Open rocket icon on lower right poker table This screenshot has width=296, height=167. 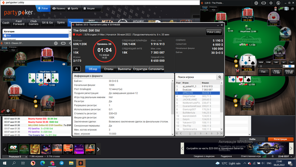pos(236,97)
